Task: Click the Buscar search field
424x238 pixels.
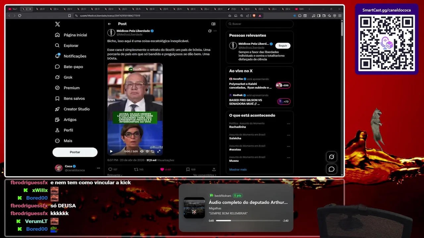Action: coord(260,24)
